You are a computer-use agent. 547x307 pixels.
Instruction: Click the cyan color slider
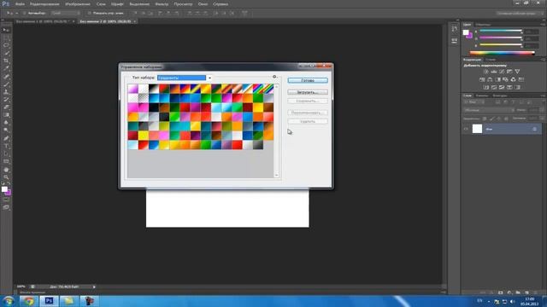[501, 31]
